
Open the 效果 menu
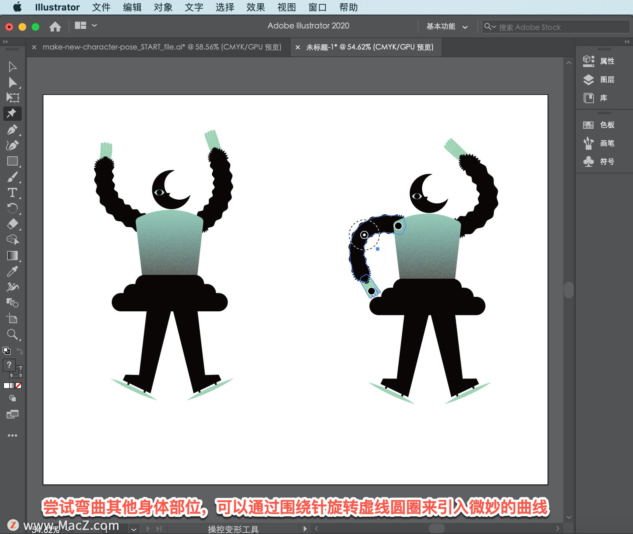pyautogui.click(x=256, y=7)
